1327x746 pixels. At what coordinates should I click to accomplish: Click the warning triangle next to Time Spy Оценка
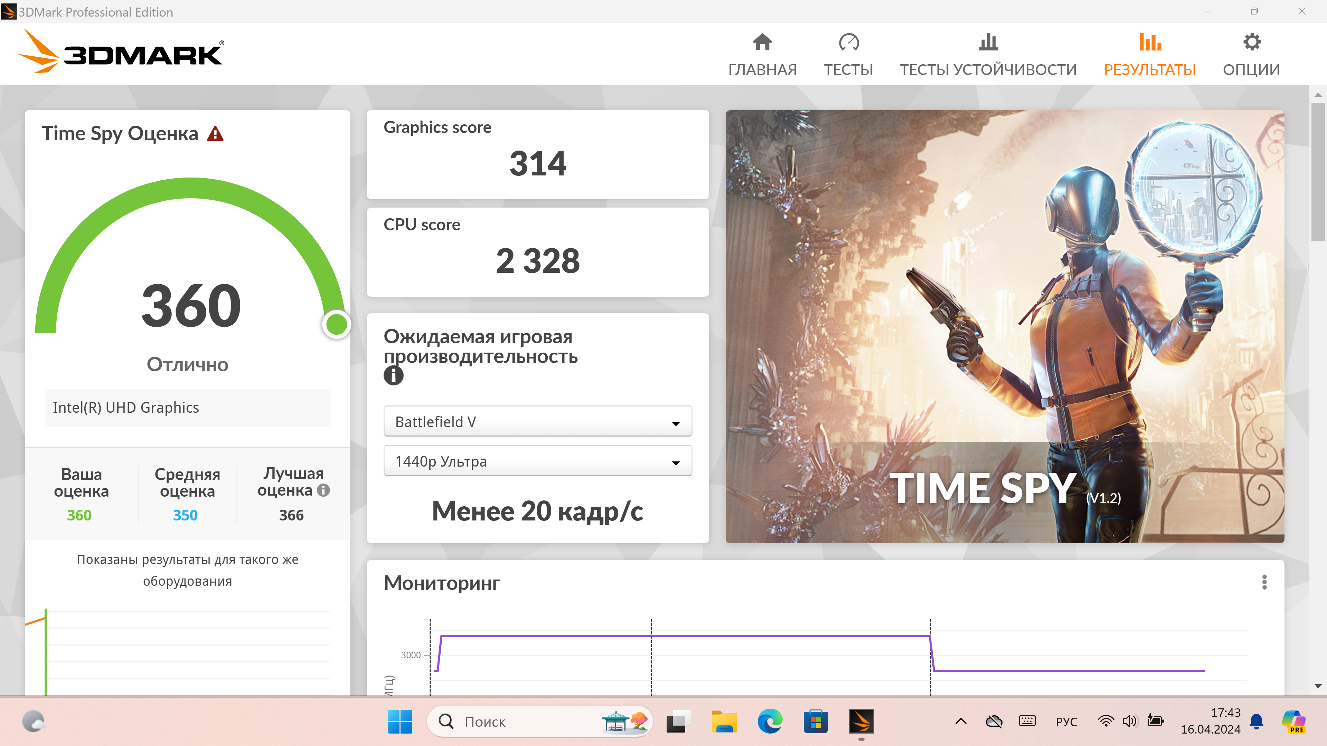[215, 134]
